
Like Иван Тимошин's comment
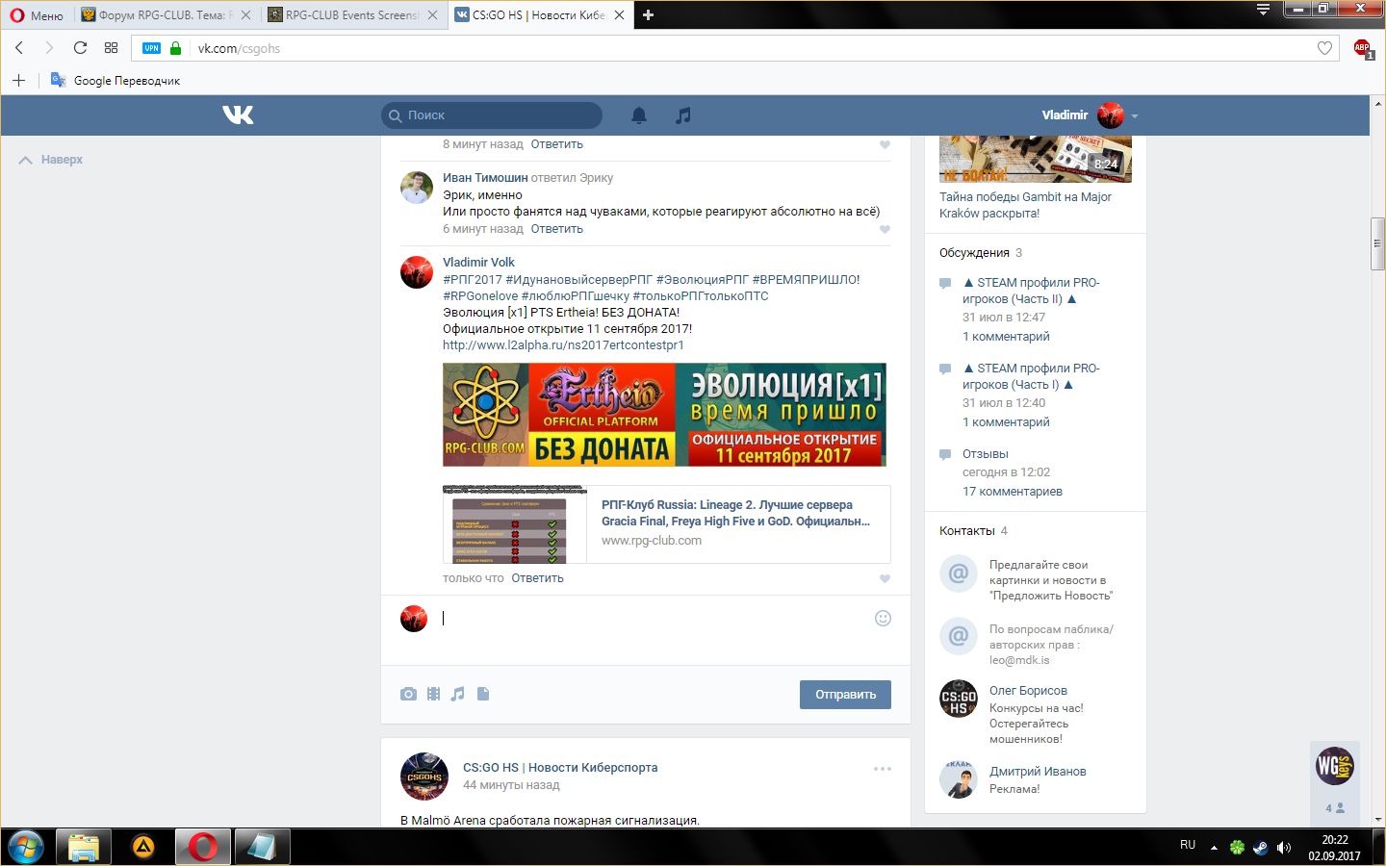pos(885,229)
